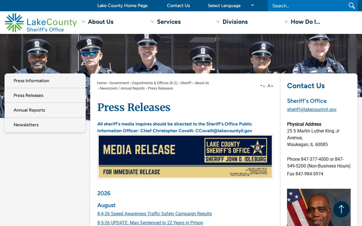Open Press Information in the sidebar
This screenshot has width=362, height=226.
coord(45,81)
